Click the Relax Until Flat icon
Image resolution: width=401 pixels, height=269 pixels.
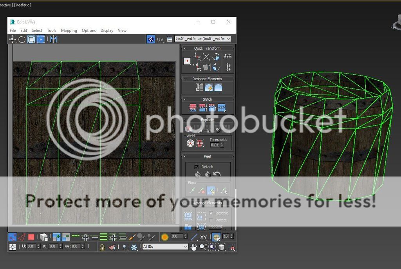point(208,87)
